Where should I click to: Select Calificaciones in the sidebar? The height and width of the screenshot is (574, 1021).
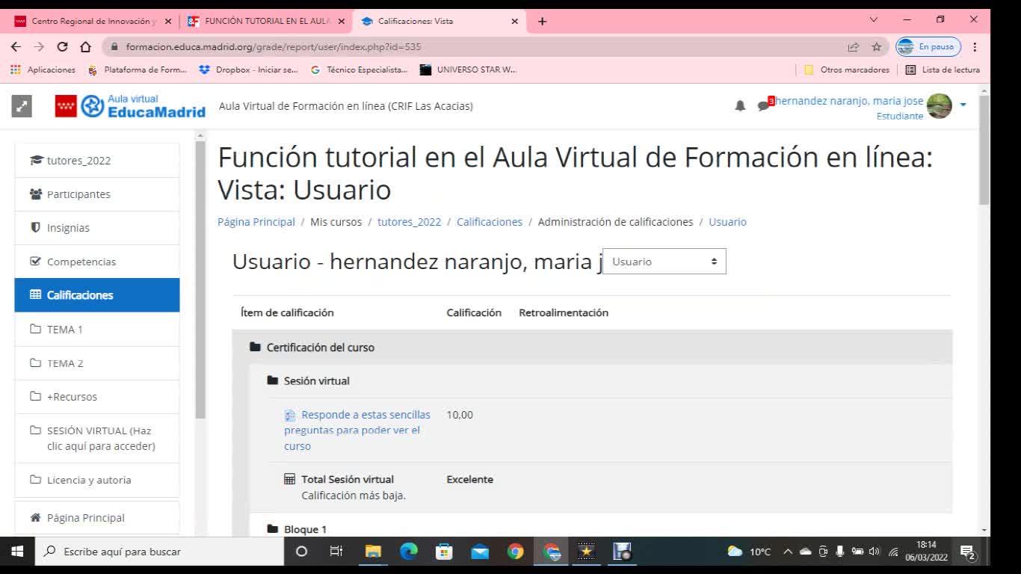pyautogui.click(x=97, y=295)
